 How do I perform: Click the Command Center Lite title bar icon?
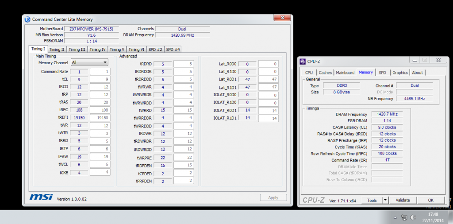pyautogui.click(x=27, y=19)
